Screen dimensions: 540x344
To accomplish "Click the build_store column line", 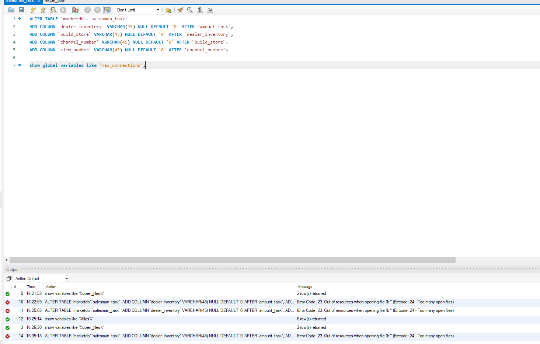I will pos(131,34).
